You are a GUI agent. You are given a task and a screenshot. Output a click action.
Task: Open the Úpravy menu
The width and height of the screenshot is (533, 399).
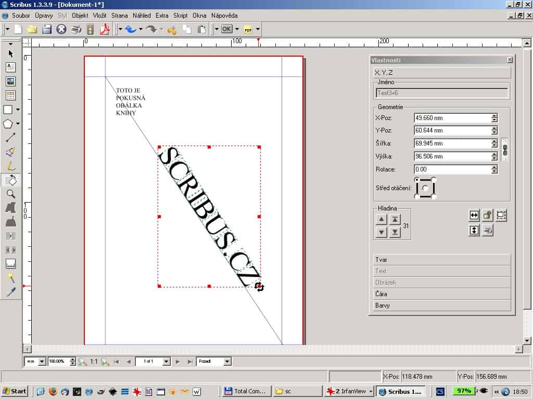coord(44,16)
